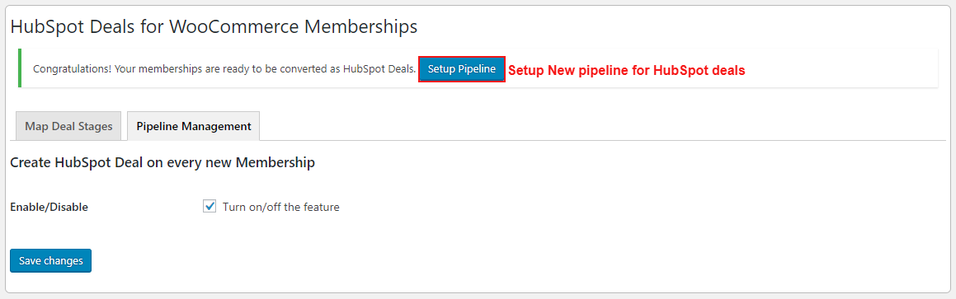Disable deal creation via the feature checkbox
The height and width of the screenshot is (299, 956).
[x=210, y=207]
